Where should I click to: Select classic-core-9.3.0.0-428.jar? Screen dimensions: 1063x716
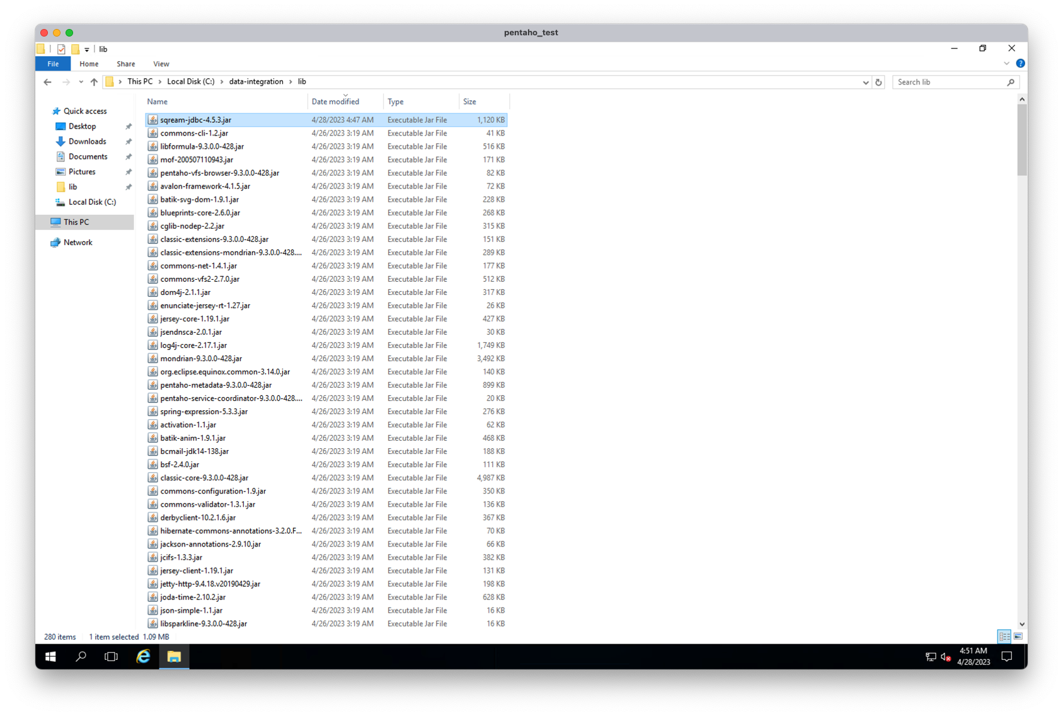326,478
